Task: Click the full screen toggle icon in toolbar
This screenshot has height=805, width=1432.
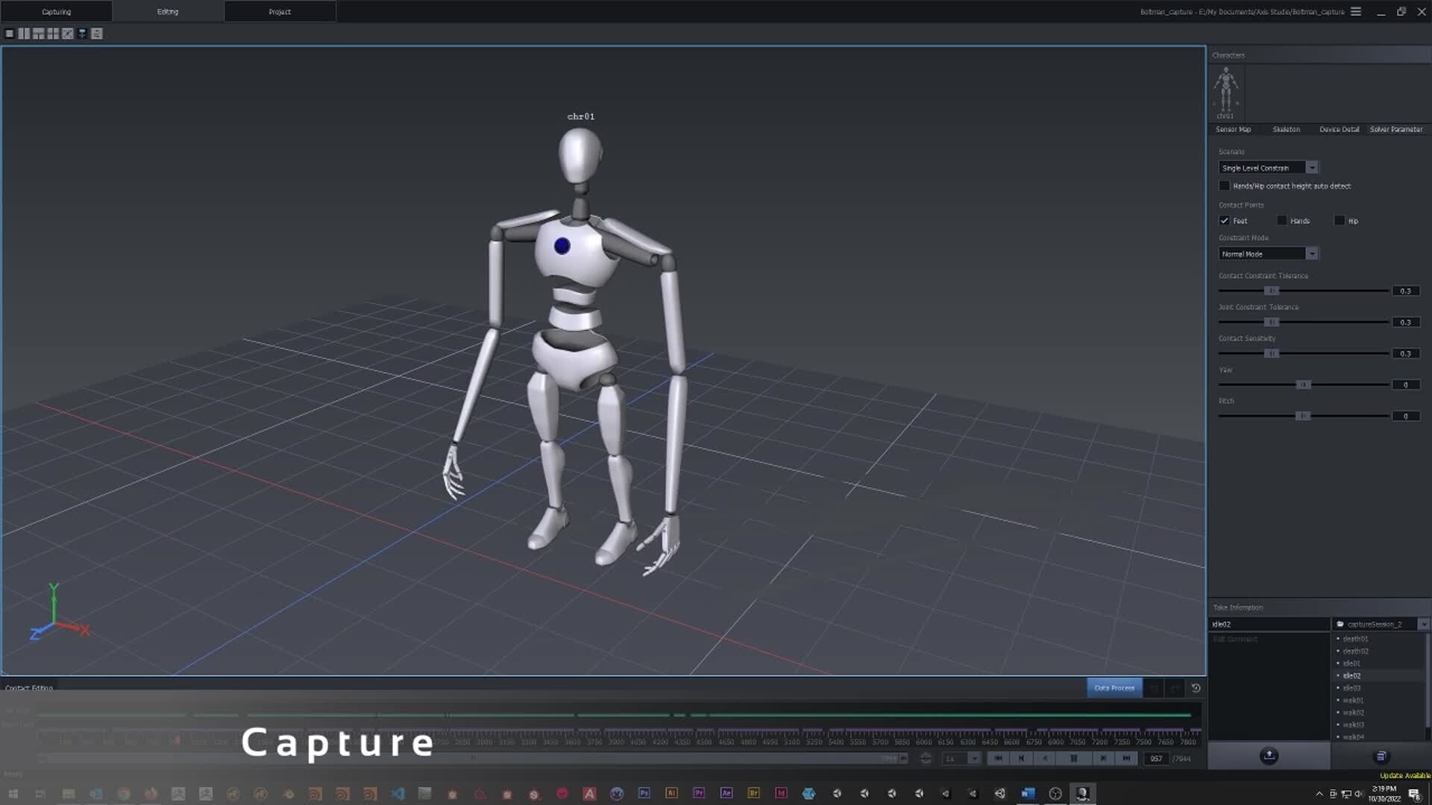Action: (x=68, y=34)
